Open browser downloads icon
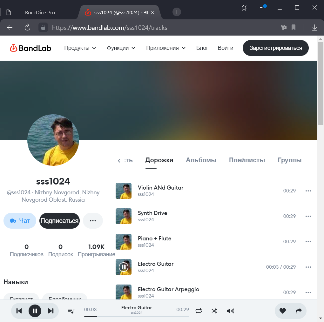The width and height of the screenshot is (324, 322). point(314,28)
